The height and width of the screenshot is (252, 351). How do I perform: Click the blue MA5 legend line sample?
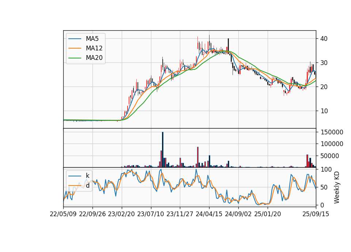click(75, 39)
